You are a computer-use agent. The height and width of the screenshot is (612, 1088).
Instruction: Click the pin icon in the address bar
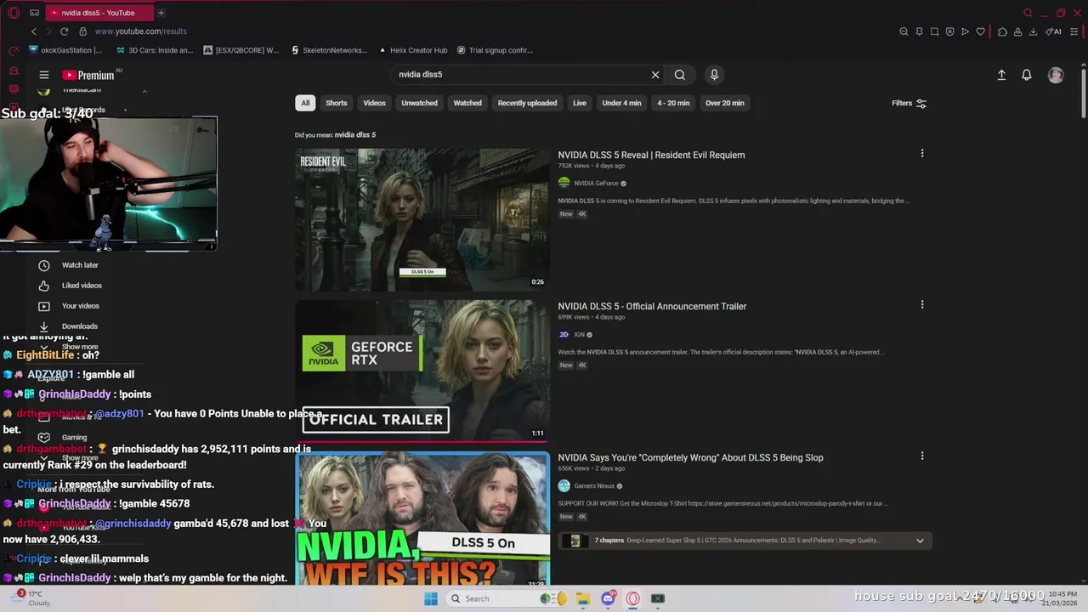coord(919,31)
